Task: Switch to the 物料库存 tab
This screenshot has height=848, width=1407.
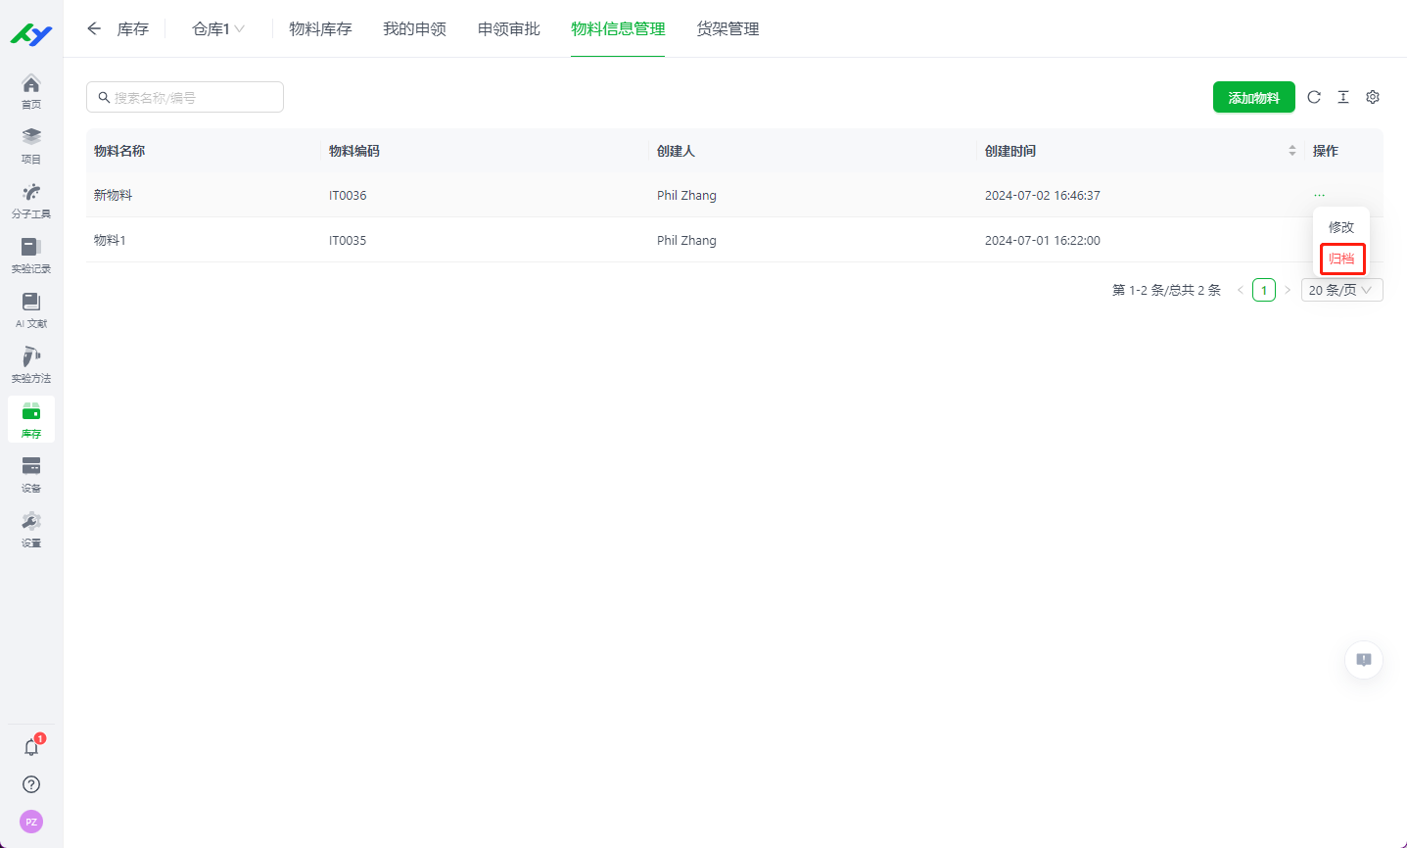Action: click(320, 29)
